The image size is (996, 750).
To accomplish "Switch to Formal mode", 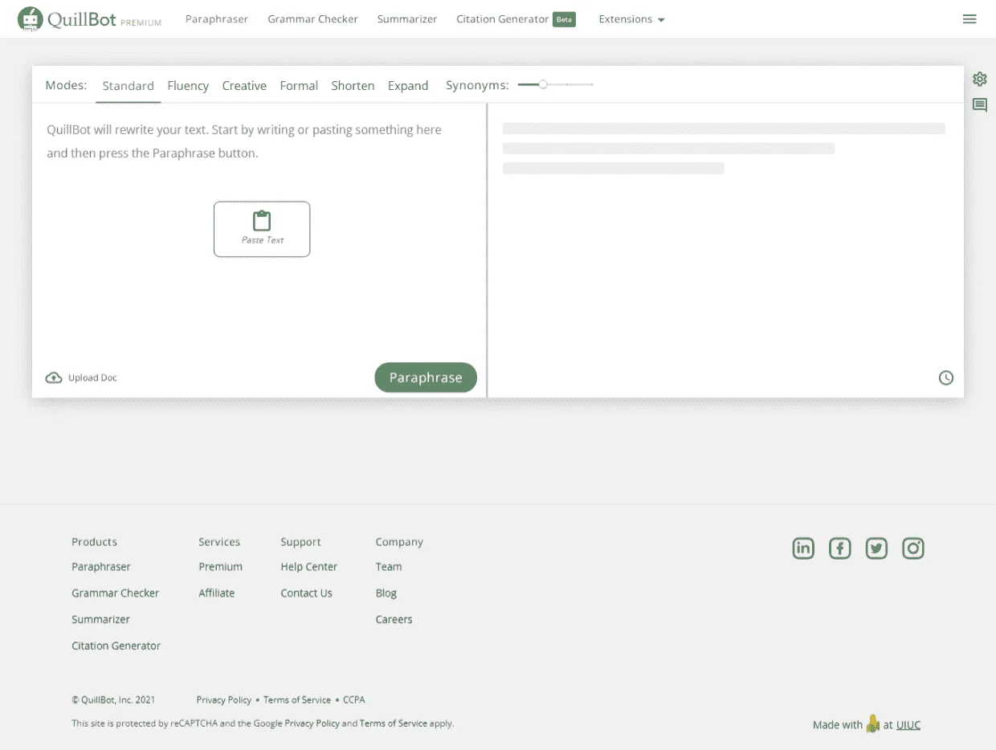I will pos(299,86).
